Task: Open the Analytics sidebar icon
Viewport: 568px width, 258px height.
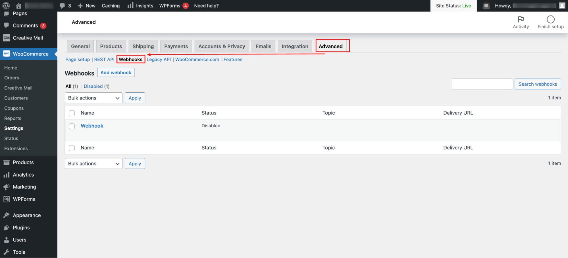Action: click(x=7, y=174)
